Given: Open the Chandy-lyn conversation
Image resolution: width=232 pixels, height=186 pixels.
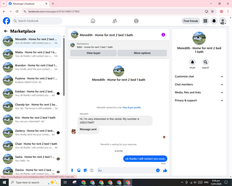Looking at the screenshot, I should (31, 106).
